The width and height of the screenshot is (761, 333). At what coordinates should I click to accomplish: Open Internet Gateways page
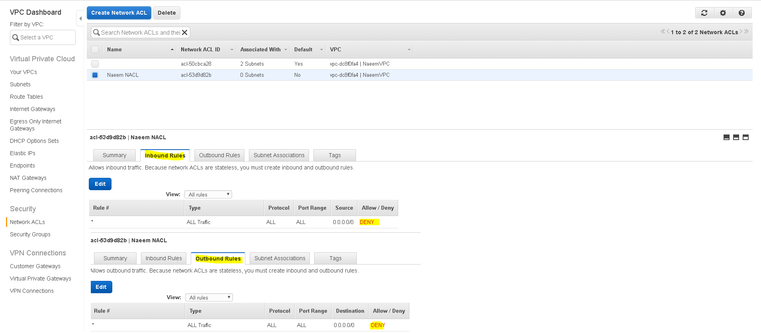click(33, 109)
